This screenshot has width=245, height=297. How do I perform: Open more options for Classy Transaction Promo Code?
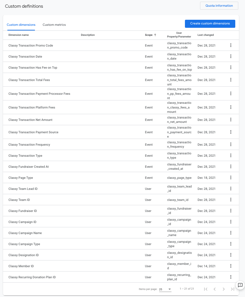[x=231, y=45]
